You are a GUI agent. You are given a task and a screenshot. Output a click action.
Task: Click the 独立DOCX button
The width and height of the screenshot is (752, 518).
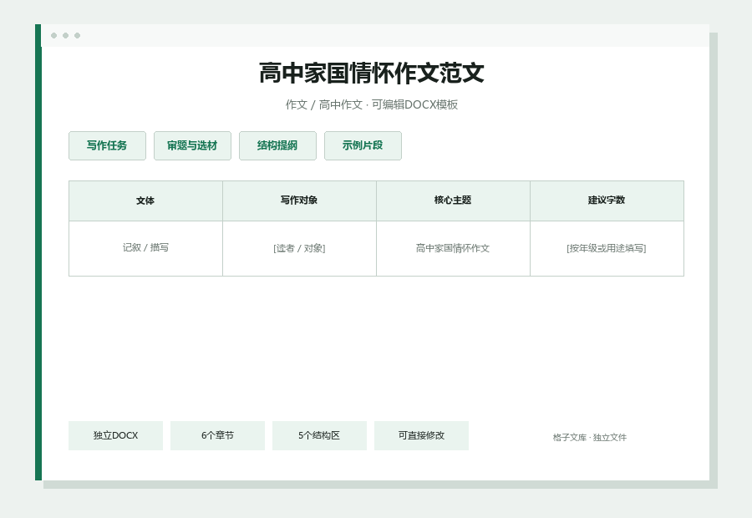click(115, 435)
